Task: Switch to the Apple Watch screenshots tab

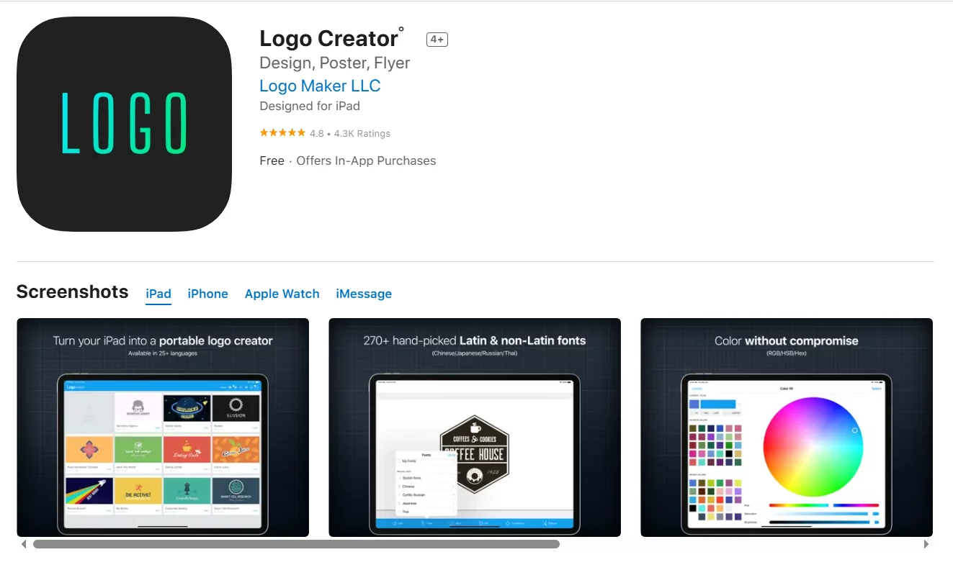Action: 282,294
